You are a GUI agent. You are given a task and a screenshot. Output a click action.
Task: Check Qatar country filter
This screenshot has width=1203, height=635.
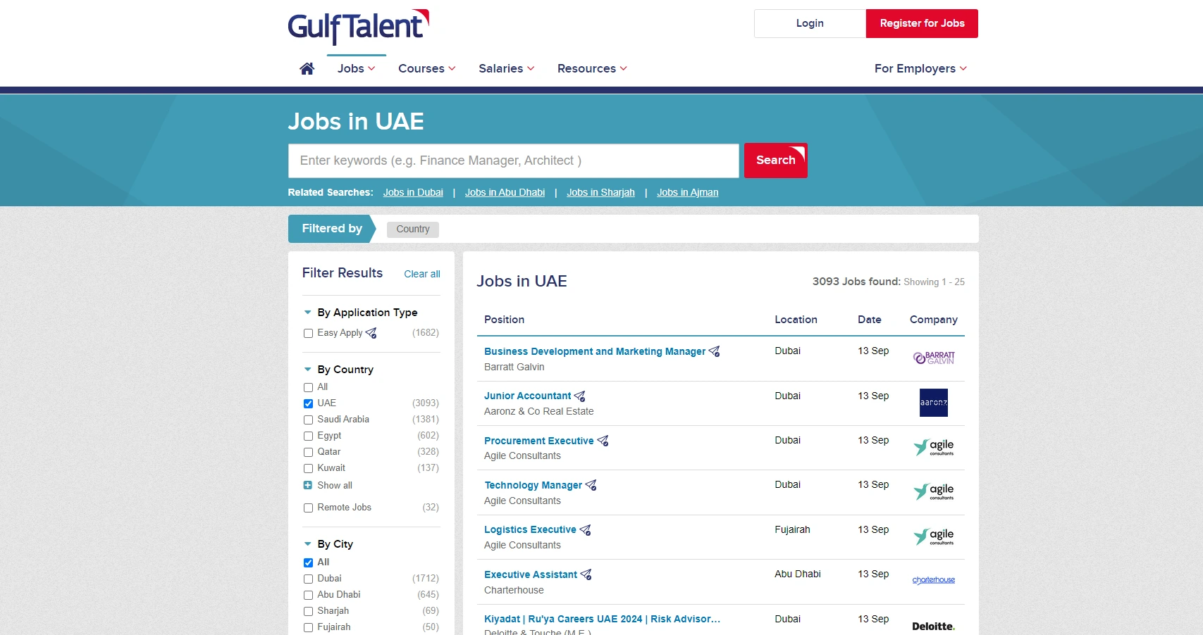[308, 452]
